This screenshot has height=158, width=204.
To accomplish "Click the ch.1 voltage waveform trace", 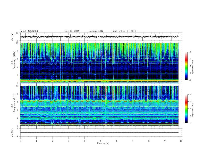I will [x=99, y=37].
